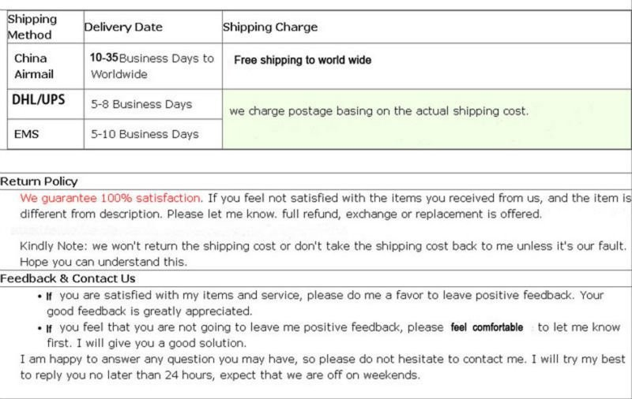Click the Feedback & Contact Us heading
The height and width of the screenshot is (399, 632).
67,278
